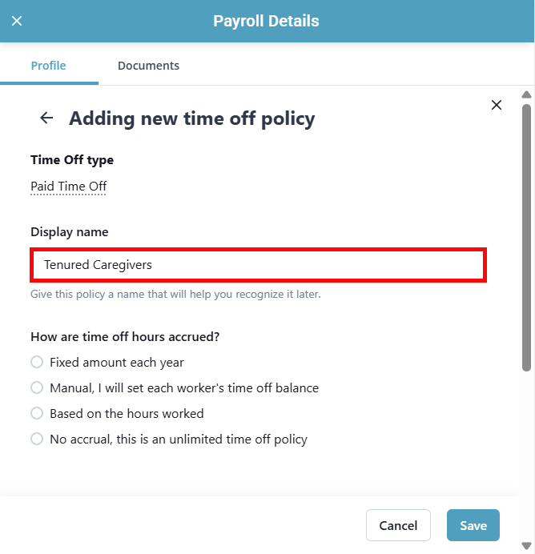Click the scroll up arrow

pos(526,94)
